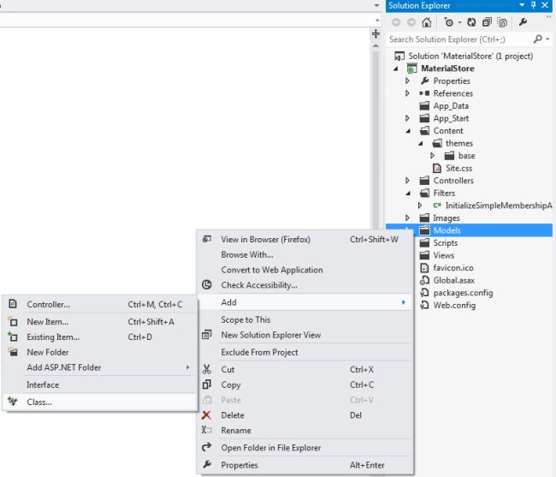Expand the Images folder
This screenshot has width=556, height=477.
pyautogui.click(x=407, y=218)
